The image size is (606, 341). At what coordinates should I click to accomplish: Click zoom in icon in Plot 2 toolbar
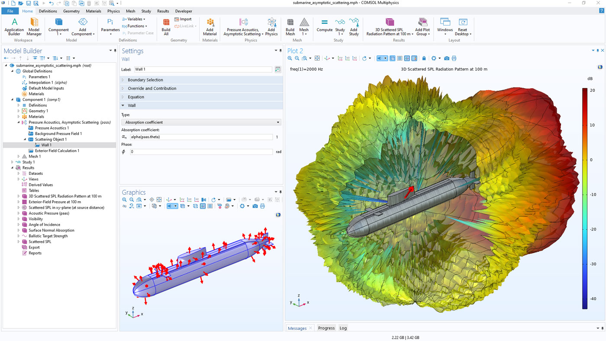click(290, 58)
